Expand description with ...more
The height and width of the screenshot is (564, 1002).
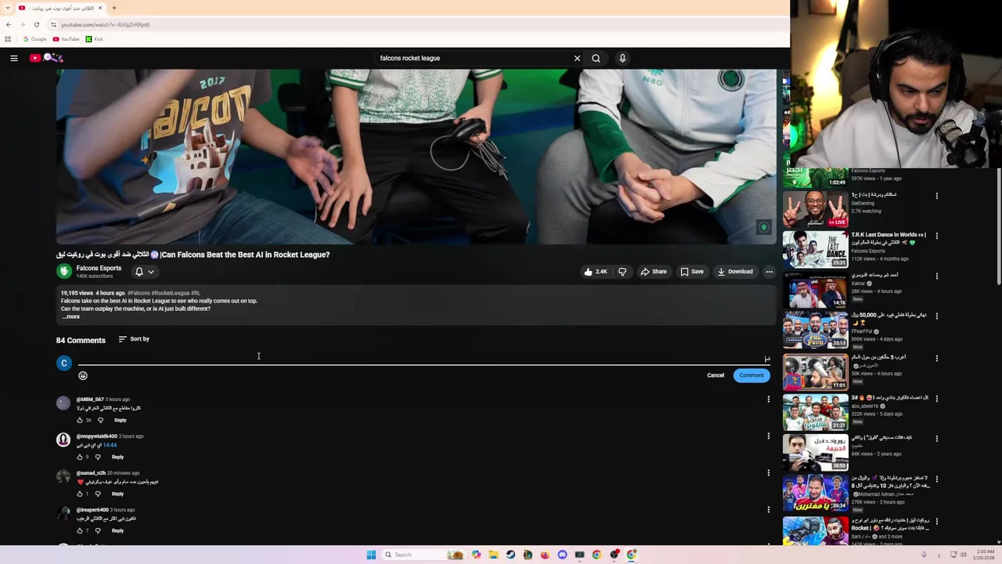coord(71,316)
